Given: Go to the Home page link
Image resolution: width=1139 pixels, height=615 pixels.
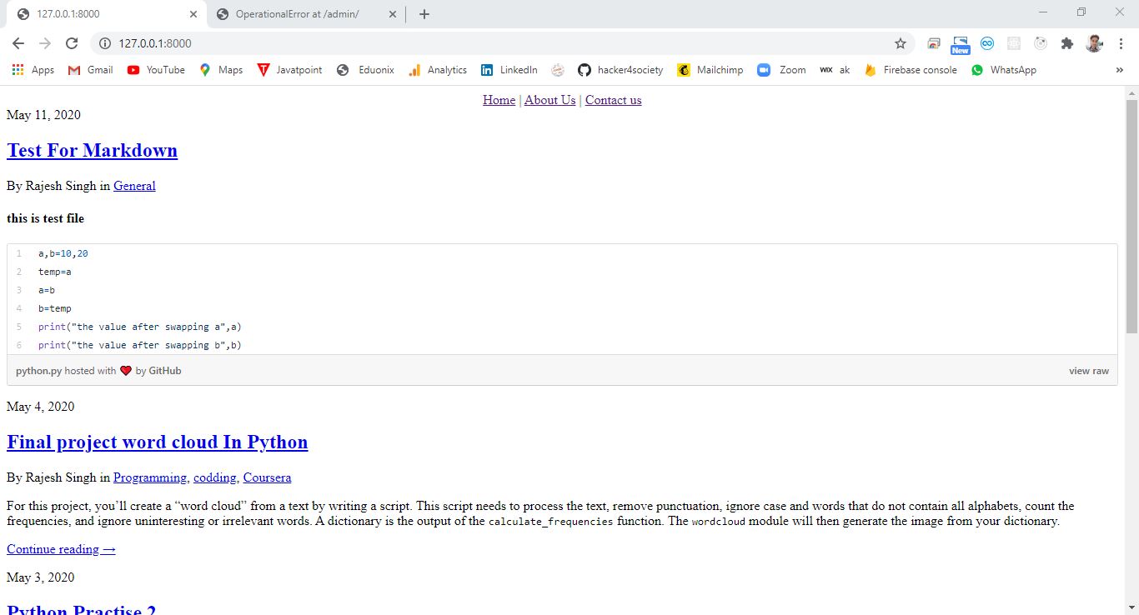Looking at the screenshot, I should (499, 100).
